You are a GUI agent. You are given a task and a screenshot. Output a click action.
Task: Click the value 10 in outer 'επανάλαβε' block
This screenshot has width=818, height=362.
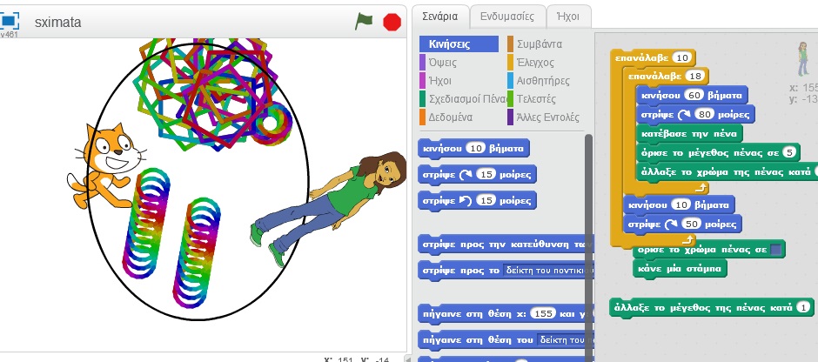point(682,57)
